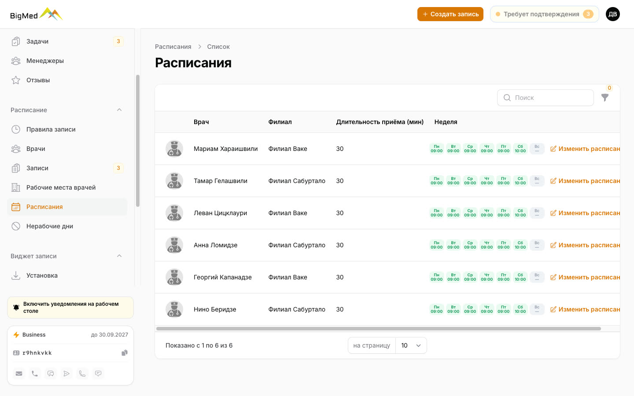634x396 pixels.
Task: Click the Создать запись button
Action: pyautogui.click(x=450, y=14)
